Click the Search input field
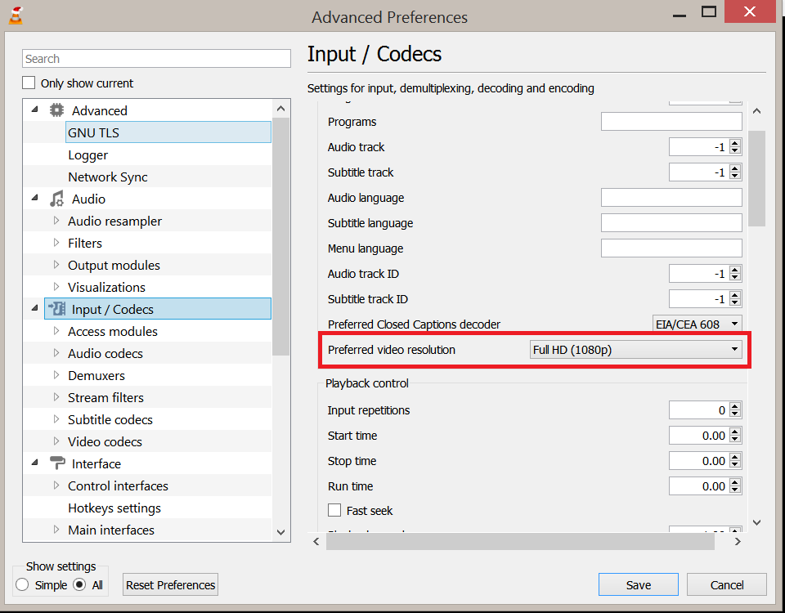 coord(156,59)
